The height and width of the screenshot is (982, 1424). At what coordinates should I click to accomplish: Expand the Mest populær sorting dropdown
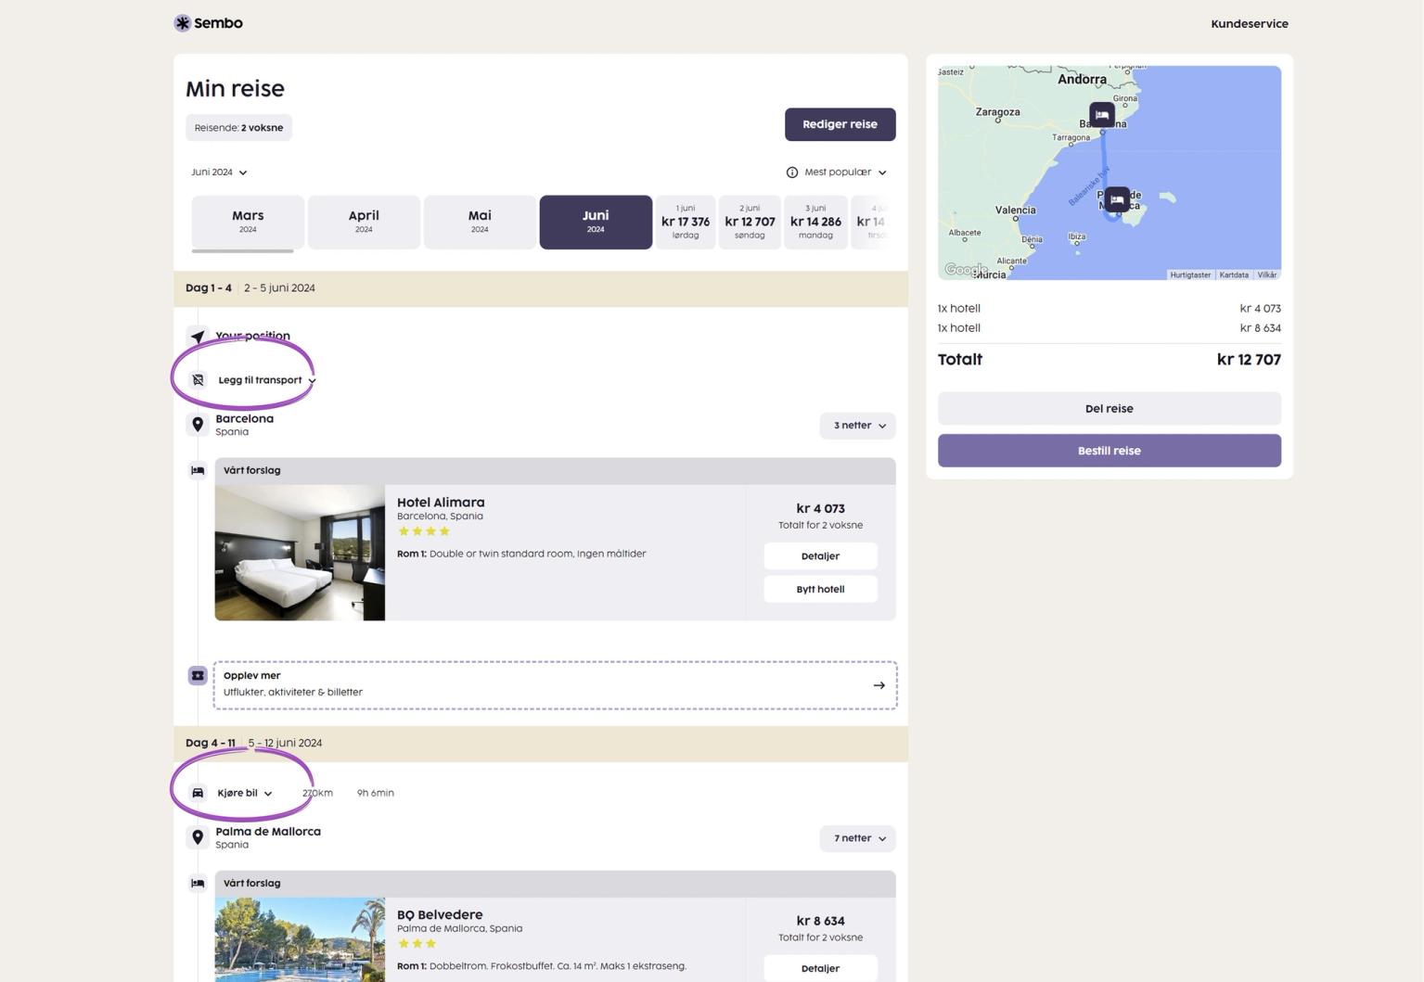coord(844,172)
